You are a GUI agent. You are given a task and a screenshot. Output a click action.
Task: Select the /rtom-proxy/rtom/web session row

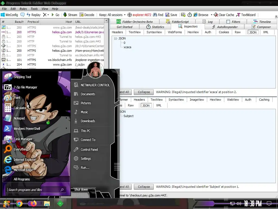53,51
